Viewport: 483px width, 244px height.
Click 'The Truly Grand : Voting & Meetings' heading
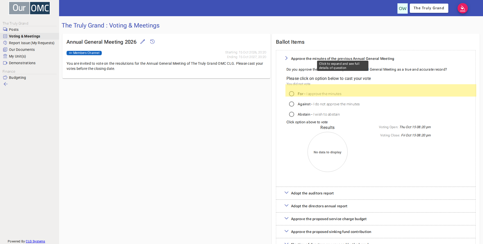pyautogui.click(x=110, y=25)
